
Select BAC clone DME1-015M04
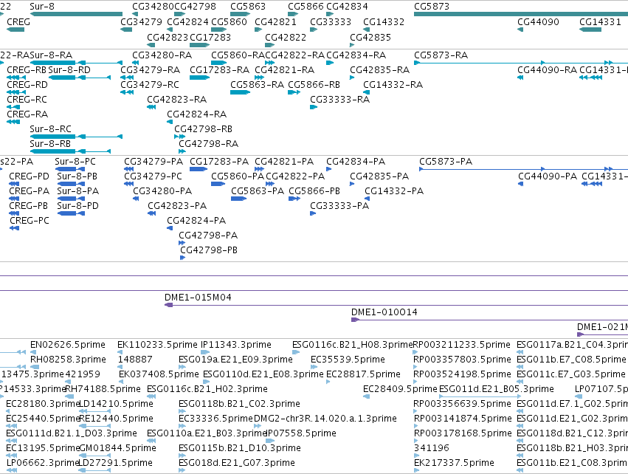coord(198,298)
